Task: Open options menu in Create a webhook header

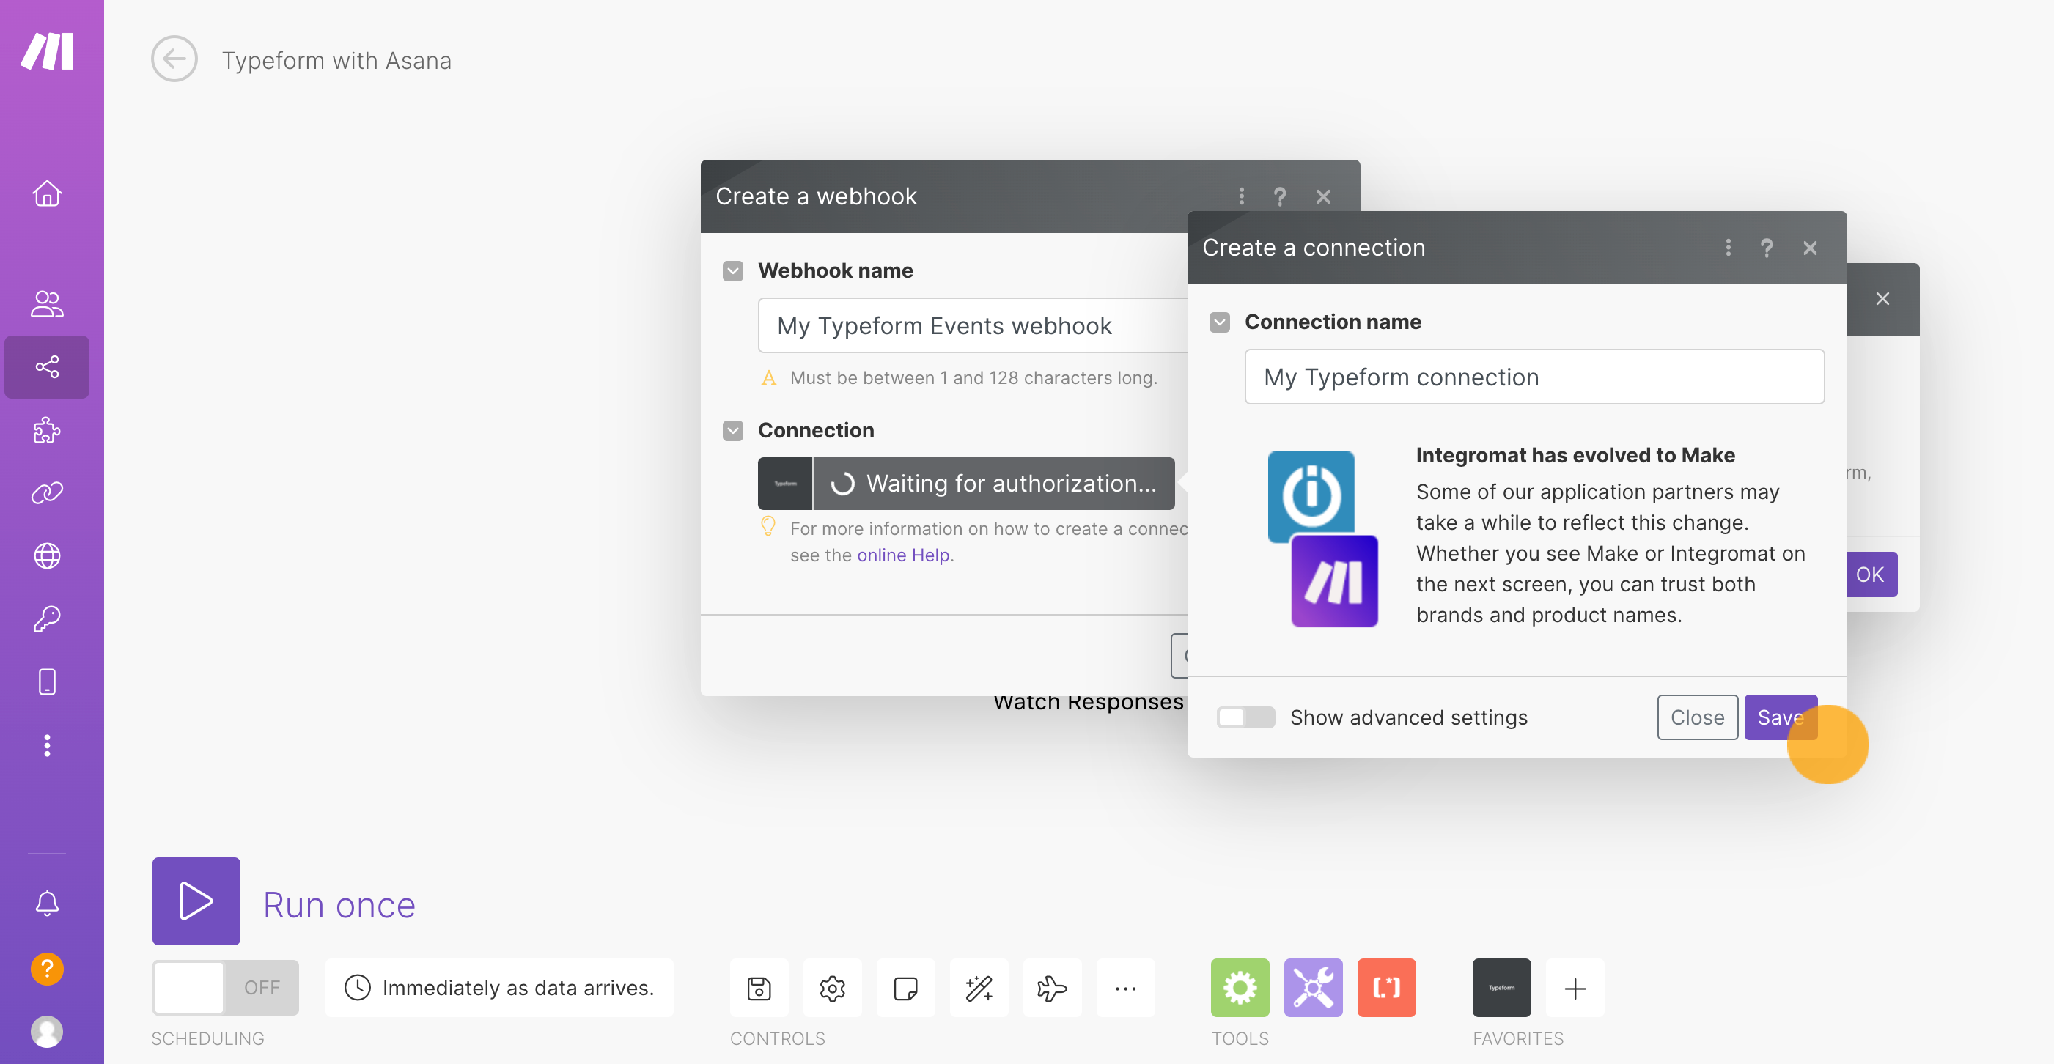Action: 1242,196
